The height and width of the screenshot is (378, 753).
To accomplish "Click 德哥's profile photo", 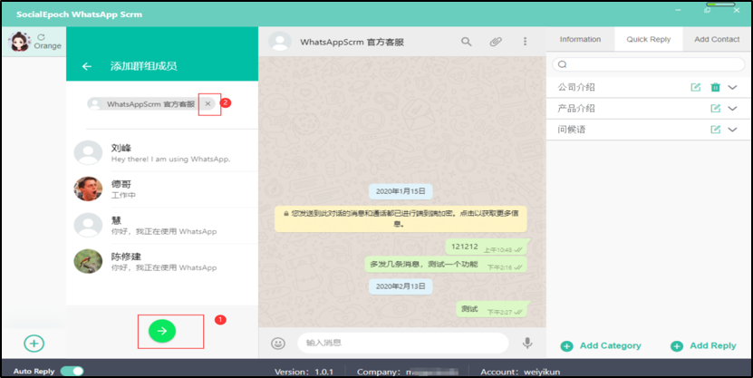I will [88, 189].
